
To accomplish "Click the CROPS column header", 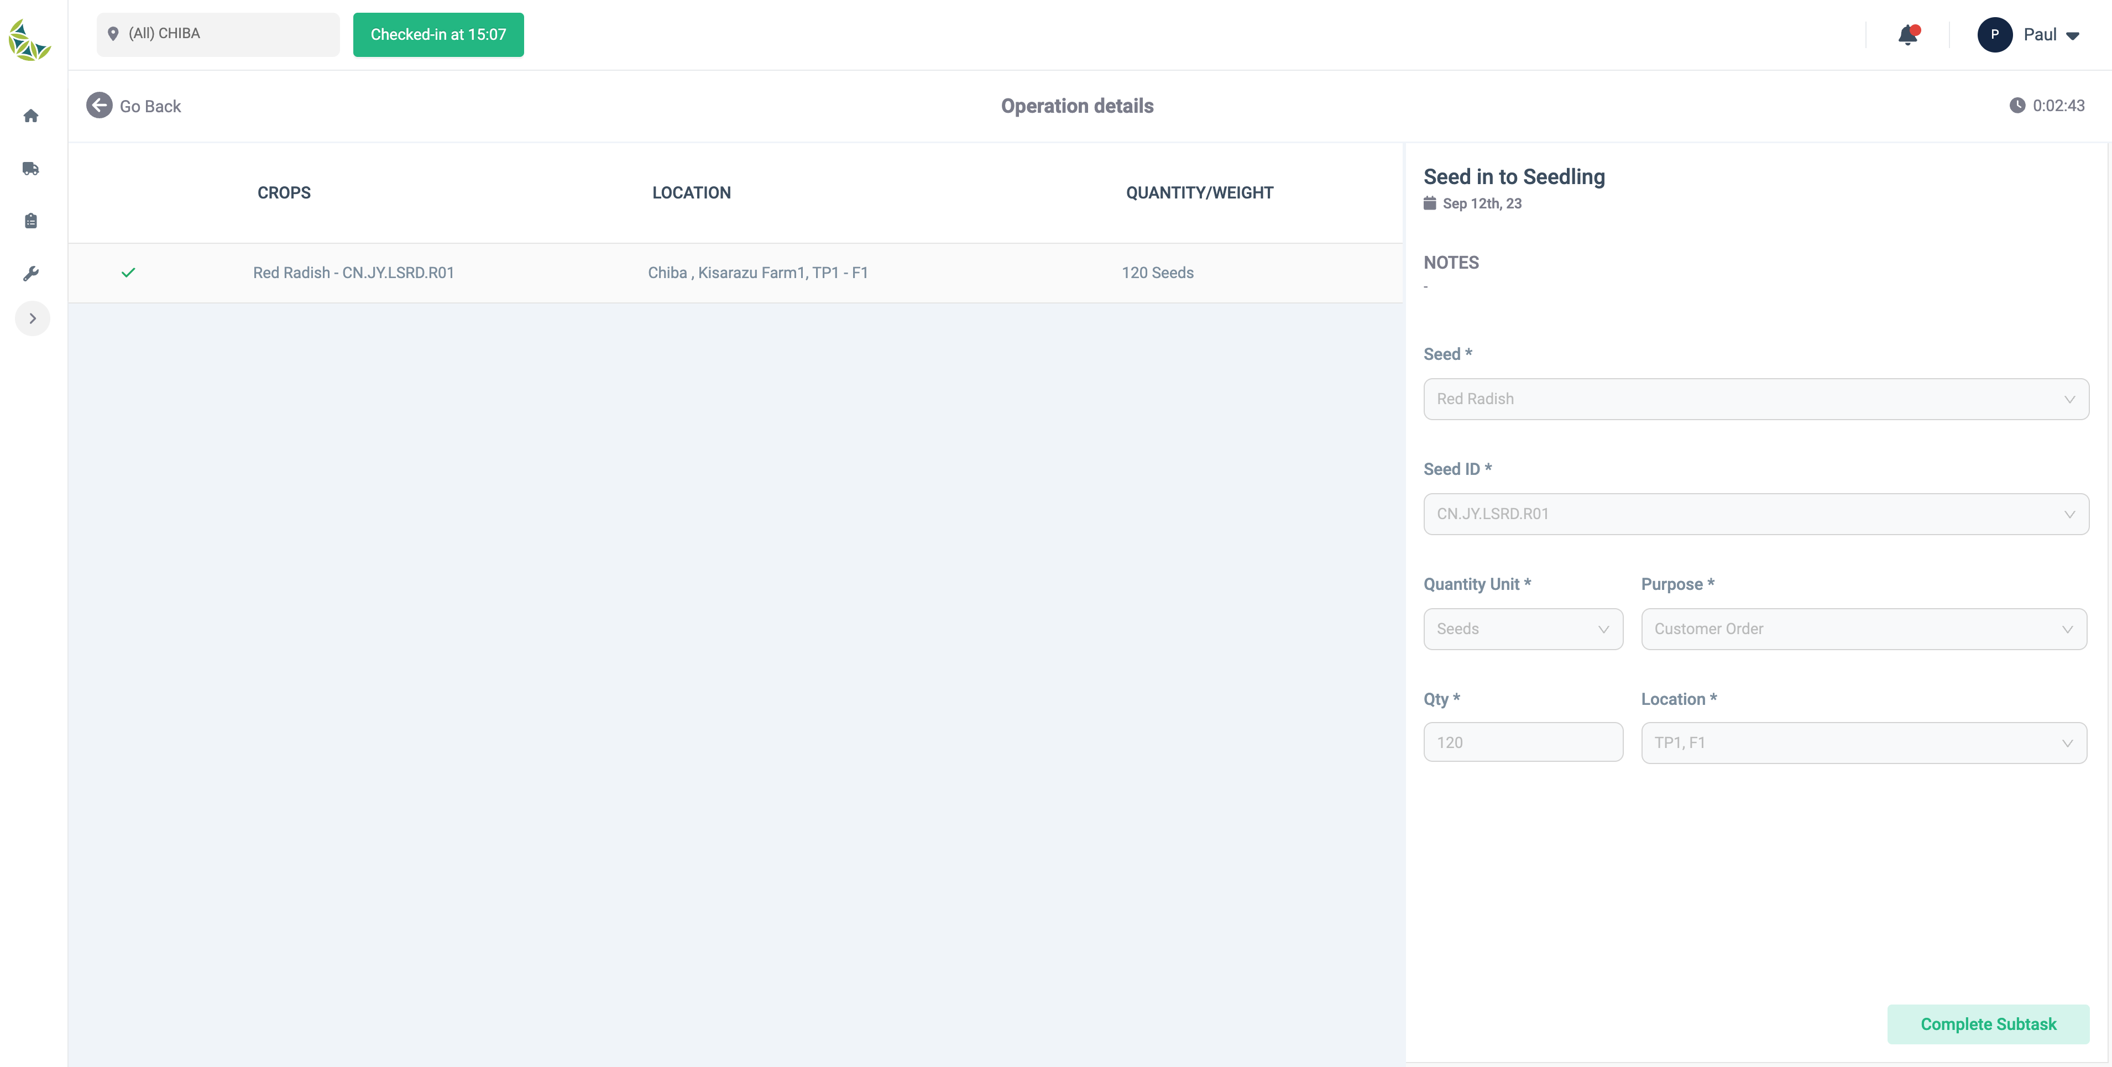I will 284,193.
